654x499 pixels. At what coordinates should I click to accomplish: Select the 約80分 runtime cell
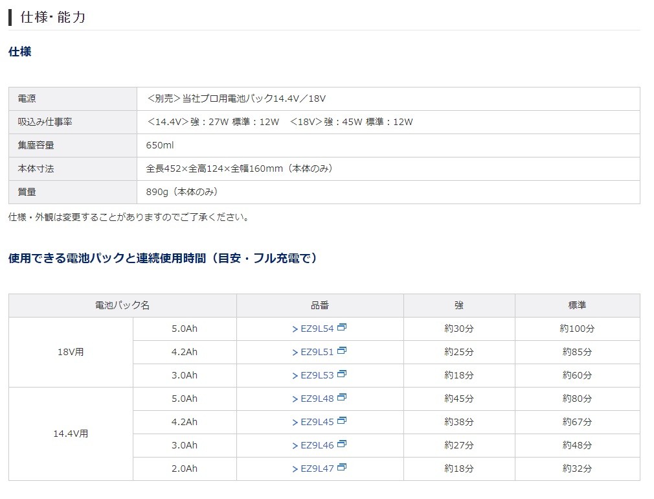(x=577, y=399)
